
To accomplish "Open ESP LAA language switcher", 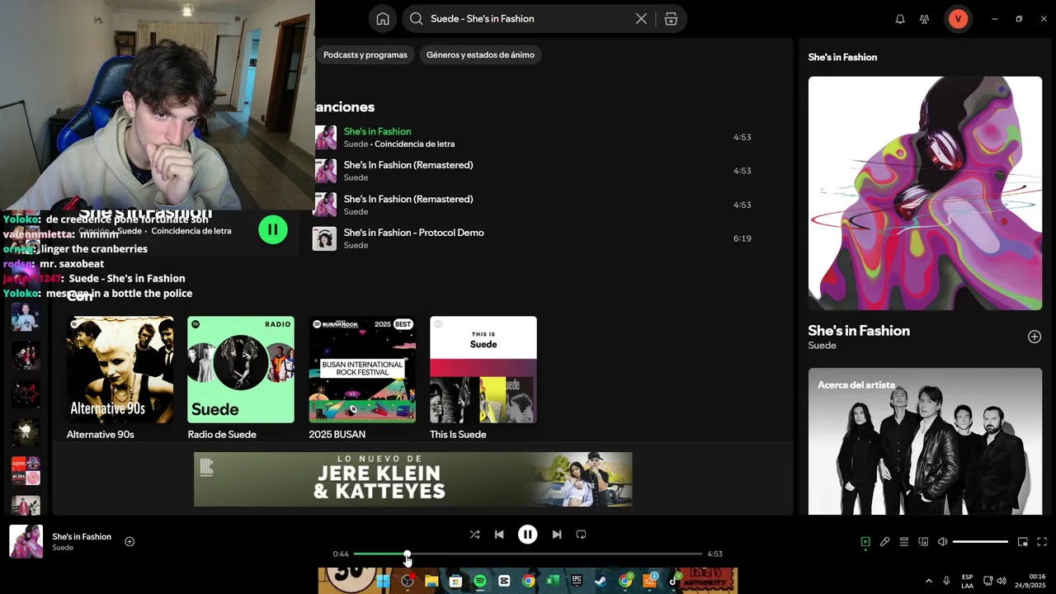I will [967, 581].
